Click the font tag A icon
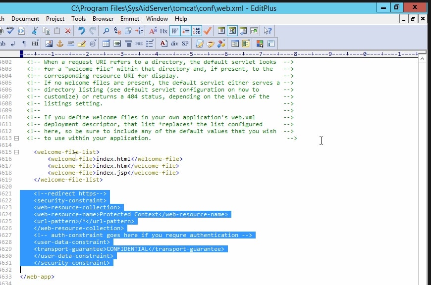431x285 pixels. coord(163,44)
